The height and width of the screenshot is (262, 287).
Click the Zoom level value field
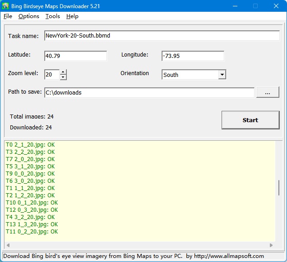point(51,75)
